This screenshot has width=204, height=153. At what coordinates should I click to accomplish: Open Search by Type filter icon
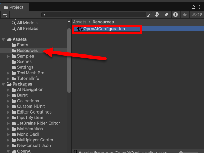coord(158,15)
